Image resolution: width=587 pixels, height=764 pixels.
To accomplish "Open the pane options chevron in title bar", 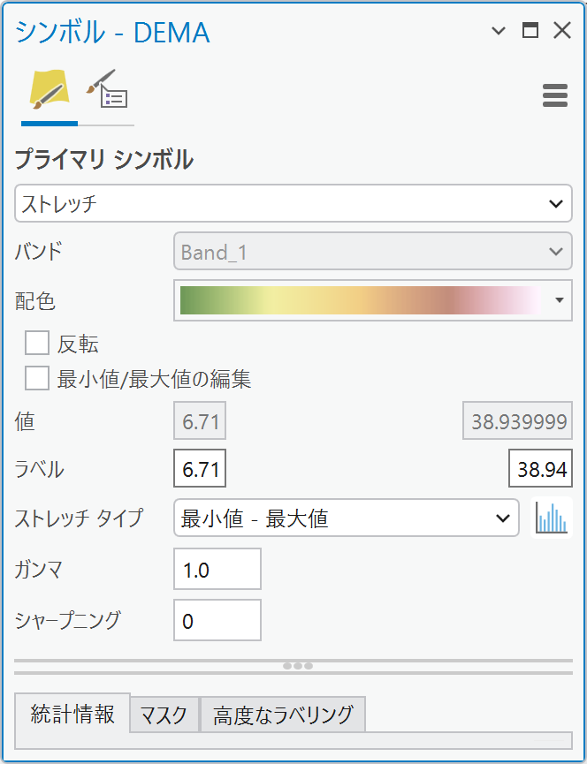I will [x=499, y=32].
